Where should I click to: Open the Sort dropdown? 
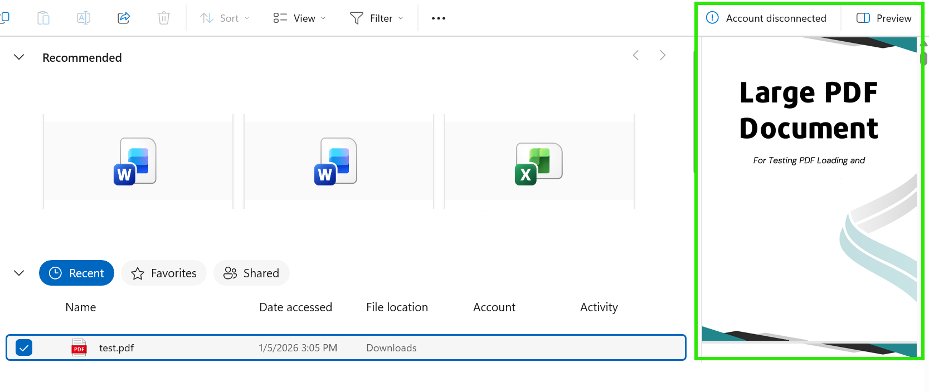tap(225, 18)
